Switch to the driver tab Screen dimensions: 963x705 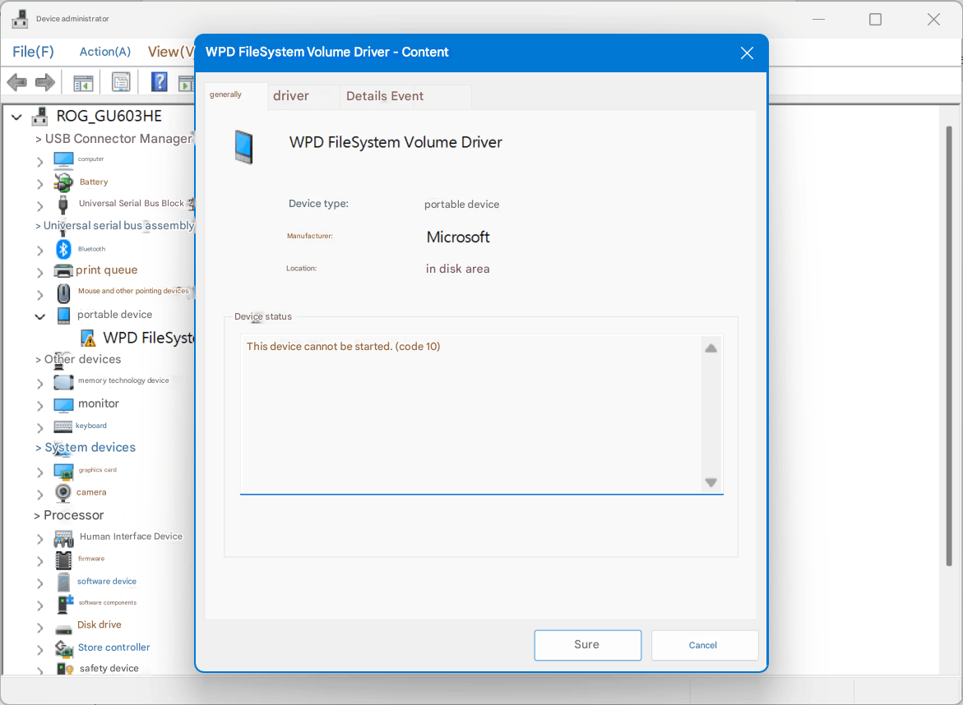point(291,95)
